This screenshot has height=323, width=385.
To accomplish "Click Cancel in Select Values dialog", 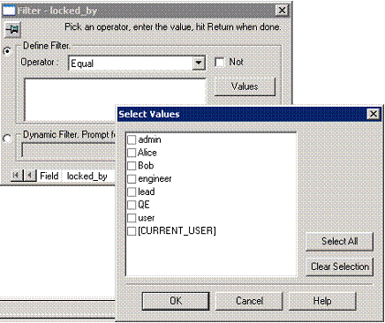I will click(x=249, y=301).
